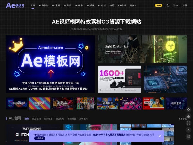Open the 樣機相冊 category thumbnail
The image size is (193, 145).
(108, 103)
